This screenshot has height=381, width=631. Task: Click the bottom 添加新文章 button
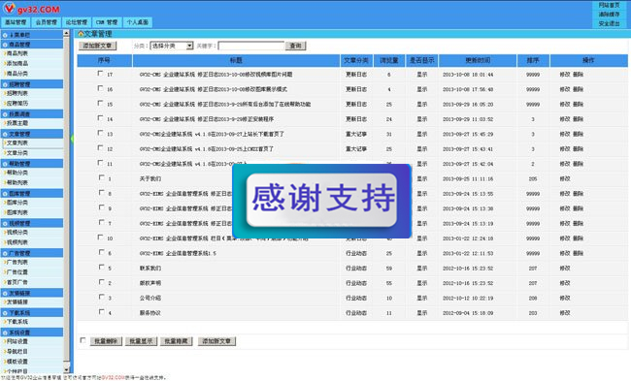coord(216,341)
